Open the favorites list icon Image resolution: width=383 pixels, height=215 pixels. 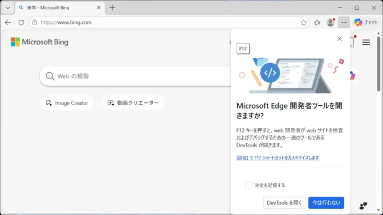317,22
